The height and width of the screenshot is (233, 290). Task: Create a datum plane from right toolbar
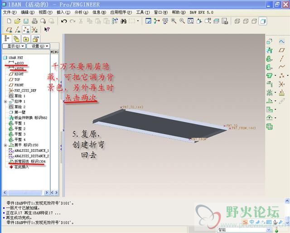pos(282,50)
